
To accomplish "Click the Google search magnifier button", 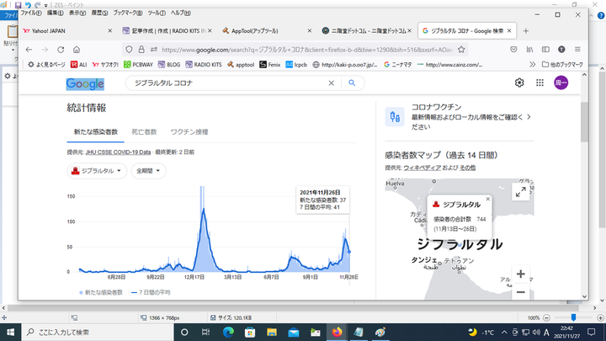I will tap(351, 83).
